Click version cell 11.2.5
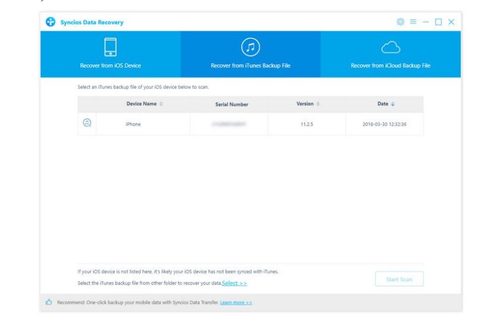 coord(307,124)
